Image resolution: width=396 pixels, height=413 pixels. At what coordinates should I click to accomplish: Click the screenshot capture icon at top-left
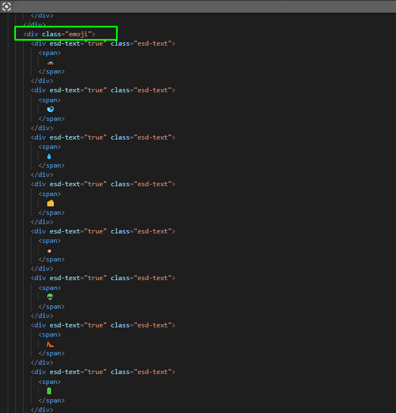[7, 7]
